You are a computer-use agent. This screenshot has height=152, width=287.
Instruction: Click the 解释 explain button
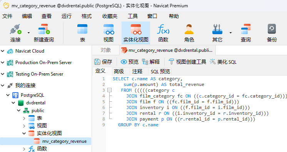point(151,62)
